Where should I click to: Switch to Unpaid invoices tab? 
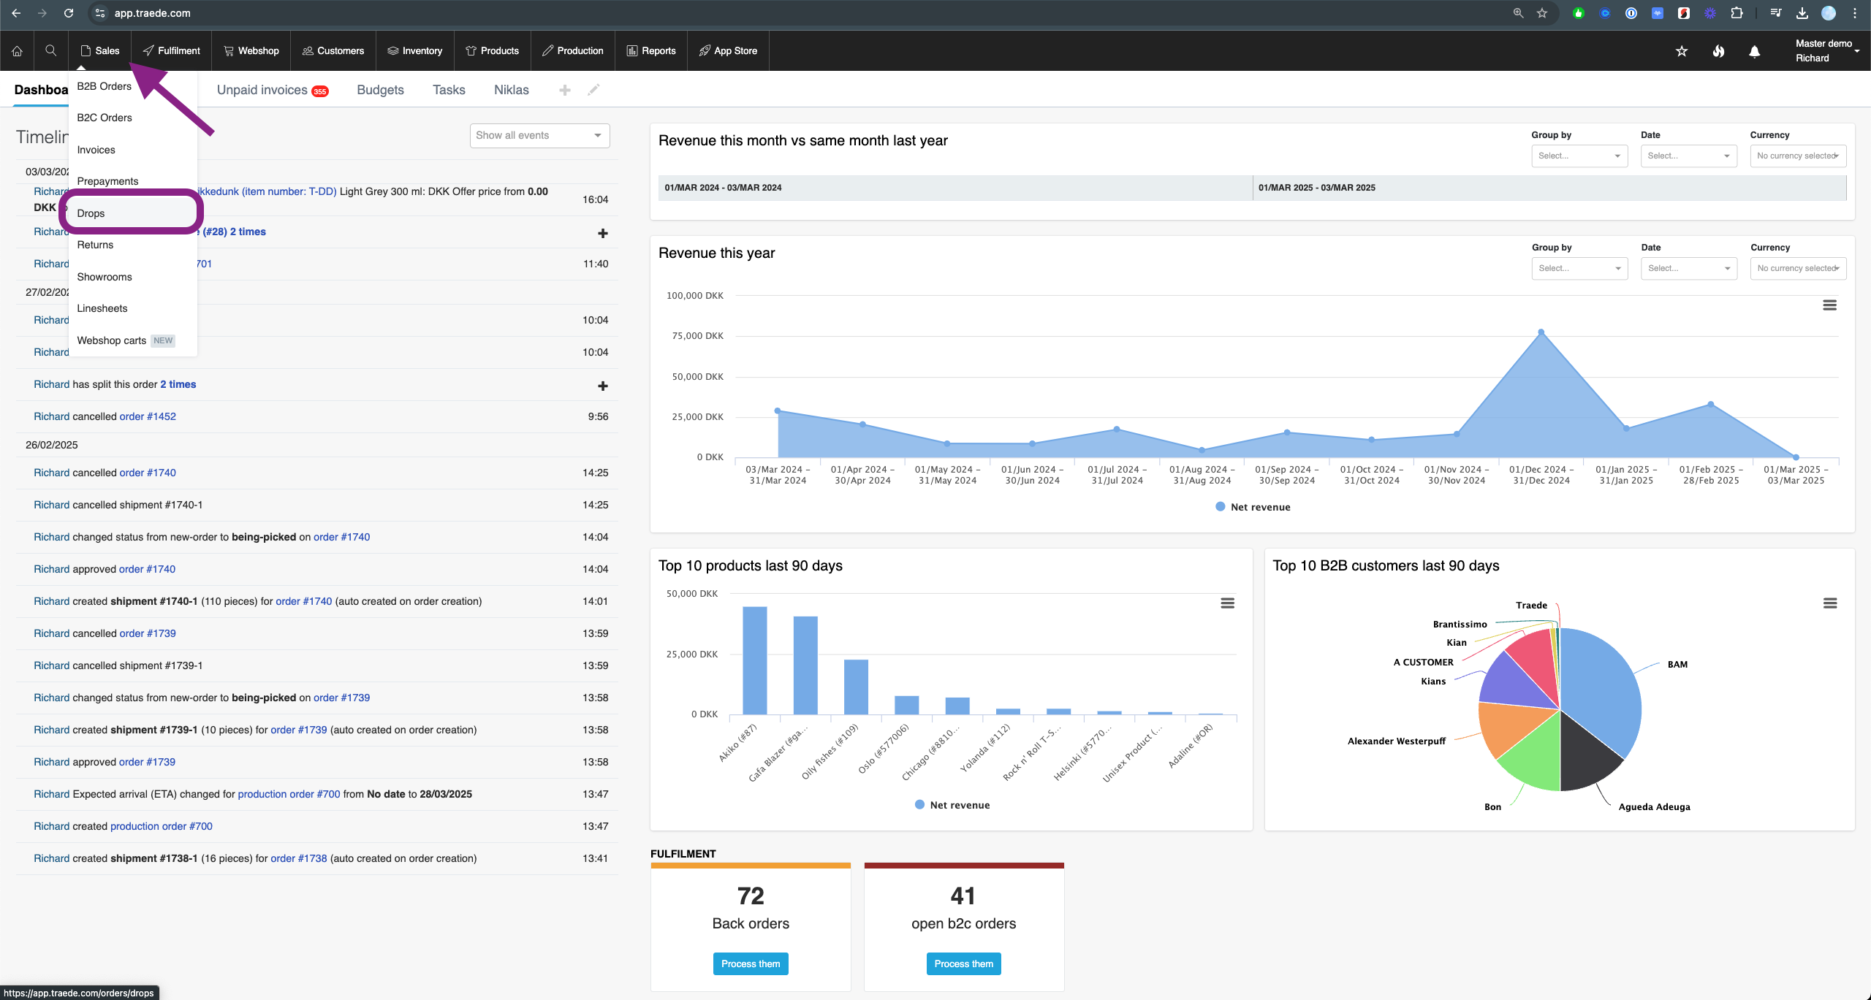pos(273,90)
